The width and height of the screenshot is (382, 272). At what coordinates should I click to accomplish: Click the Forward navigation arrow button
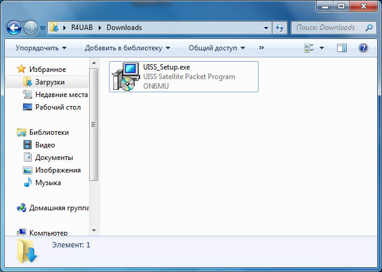31,28
